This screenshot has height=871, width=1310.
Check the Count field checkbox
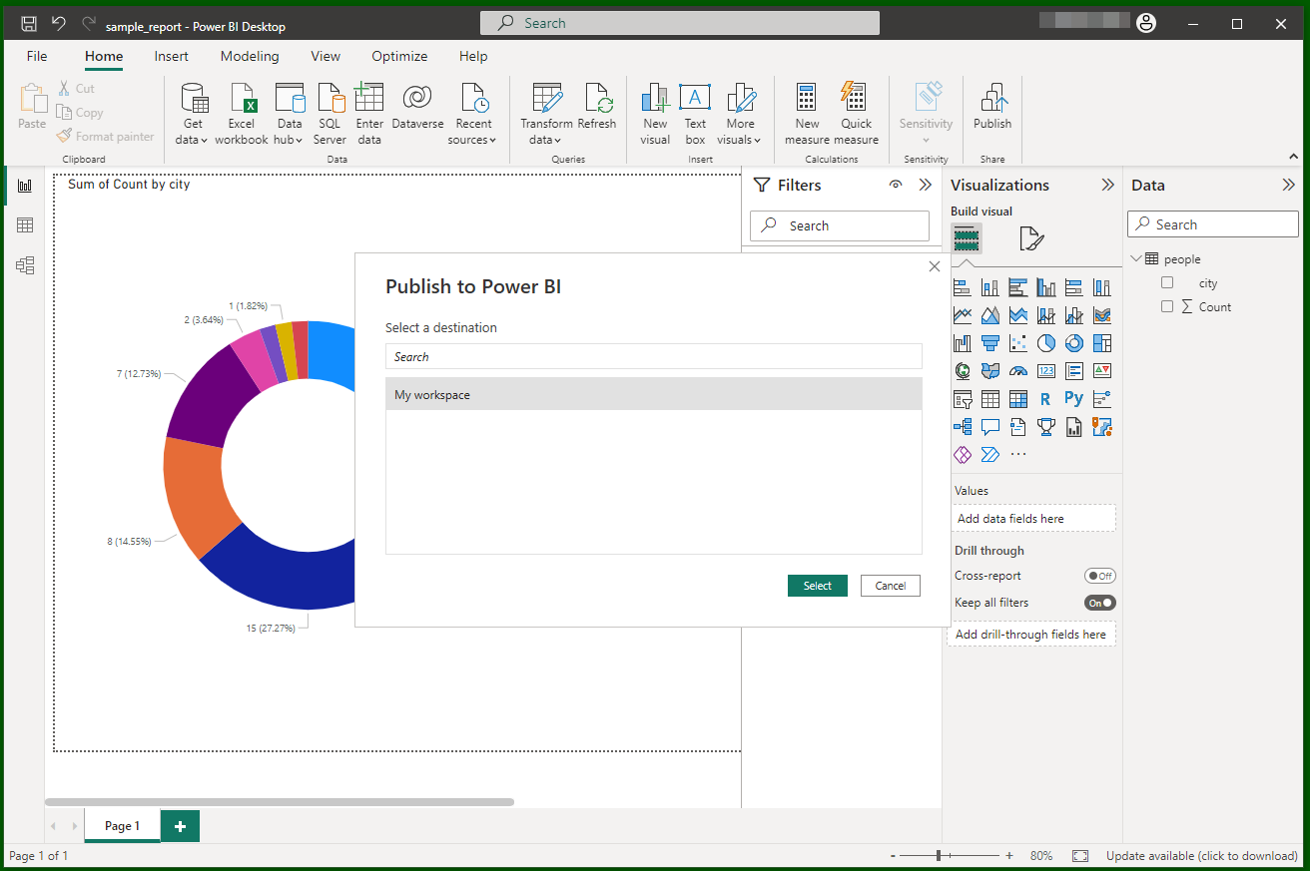1167,307
